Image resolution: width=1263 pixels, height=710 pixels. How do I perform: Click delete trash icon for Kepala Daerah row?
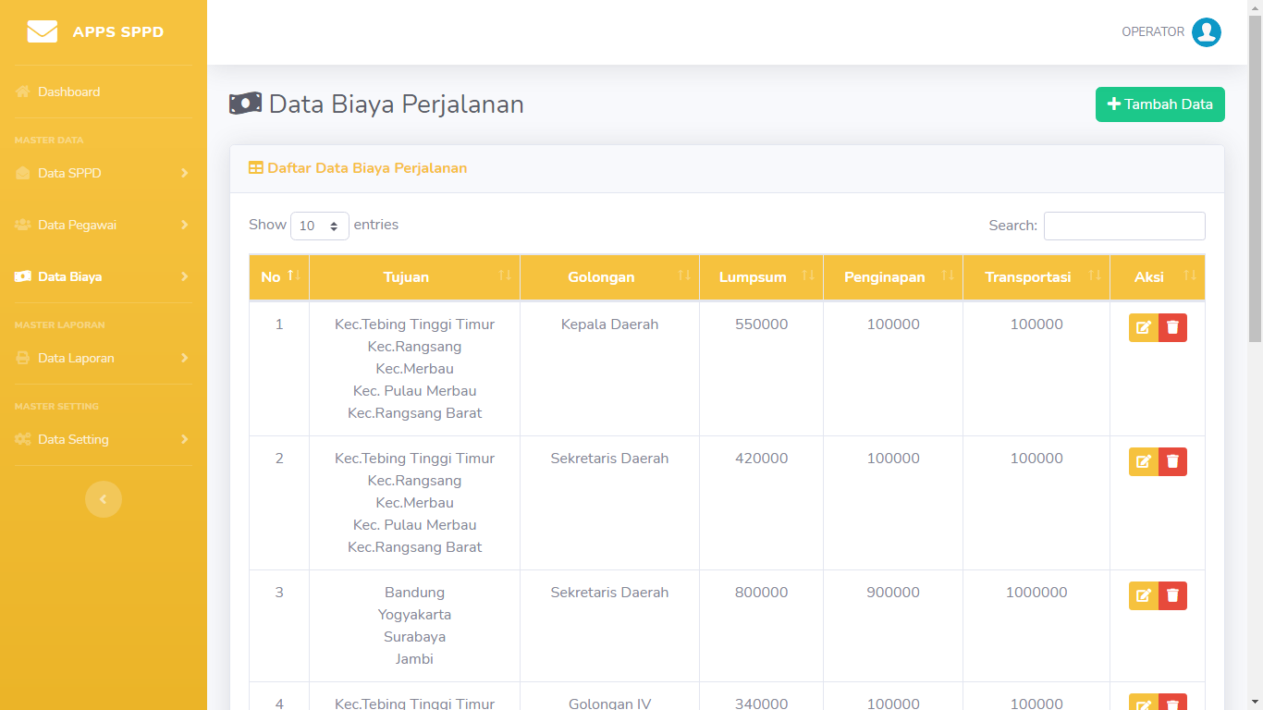(1172, 327)
